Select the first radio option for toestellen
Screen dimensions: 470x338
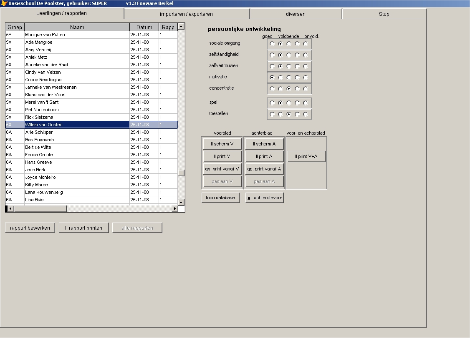pyautogui.click(x=272, y=114)
